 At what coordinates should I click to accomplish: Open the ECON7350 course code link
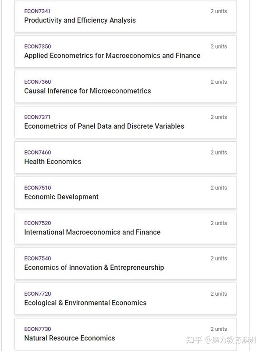point(38,47)
